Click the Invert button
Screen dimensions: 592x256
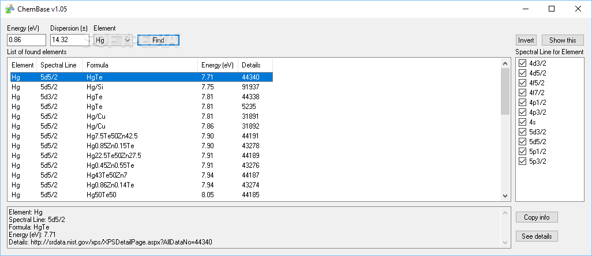[526, 40]
